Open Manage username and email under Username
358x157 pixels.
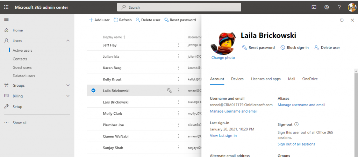(234, 111)
